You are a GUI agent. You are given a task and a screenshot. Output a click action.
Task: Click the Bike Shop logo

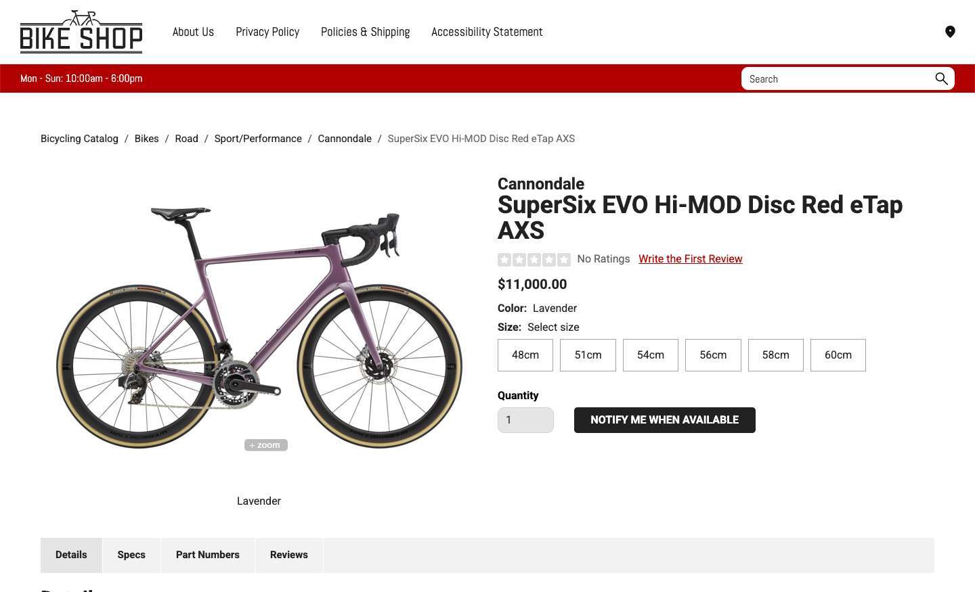81,32
